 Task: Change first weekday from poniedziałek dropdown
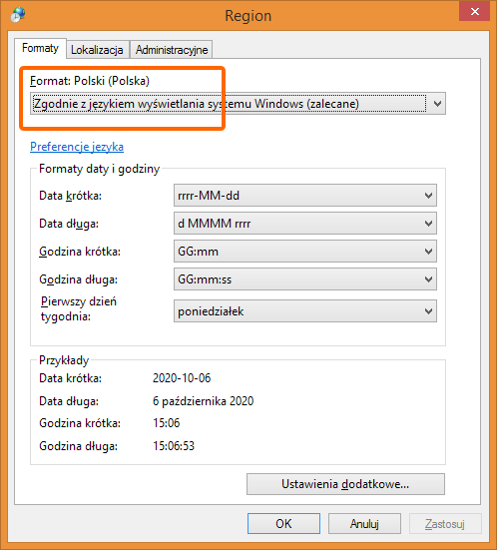[x=305, y=311]
